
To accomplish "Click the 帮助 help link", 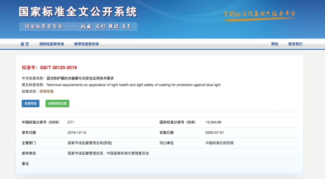I will [275, 44].
